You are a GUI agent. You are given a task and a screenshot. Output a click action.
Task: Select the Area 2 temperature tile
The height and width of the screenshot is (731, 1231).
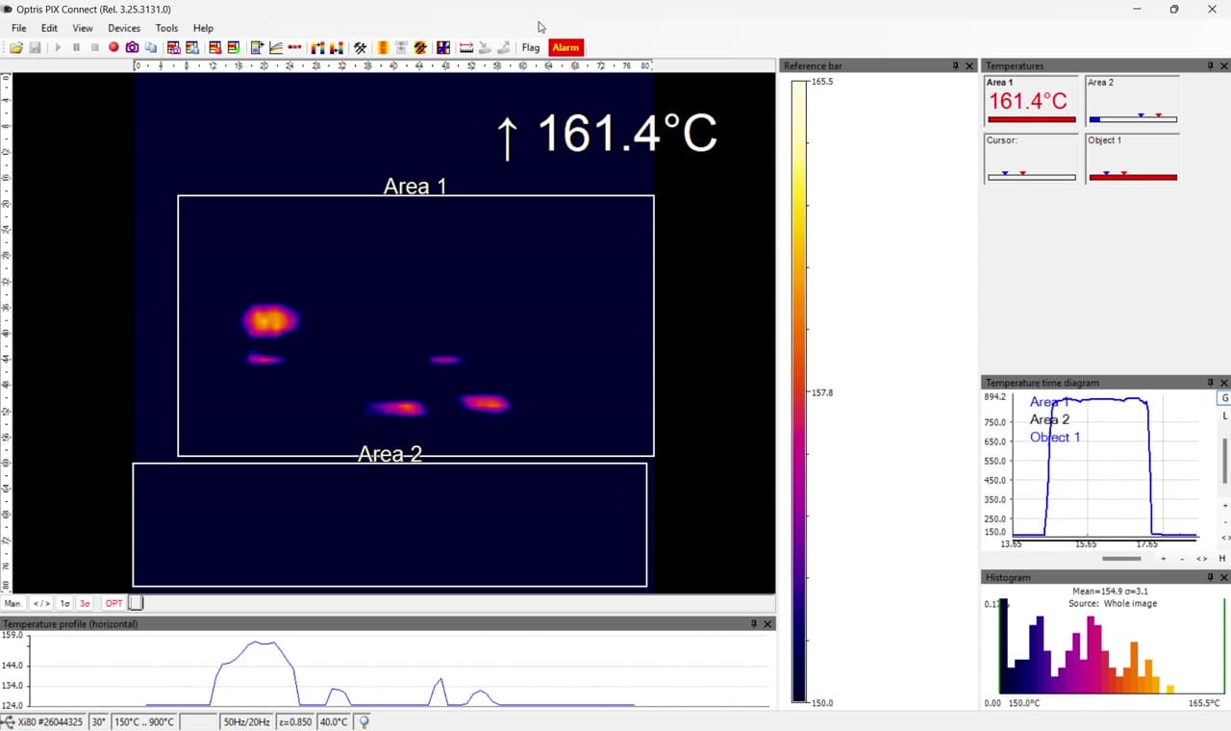(x=1132, y=100)
